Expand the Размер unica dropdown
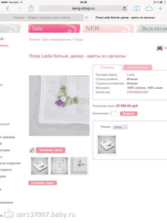This screenshot has height=223, width=167. click(120, 127)
